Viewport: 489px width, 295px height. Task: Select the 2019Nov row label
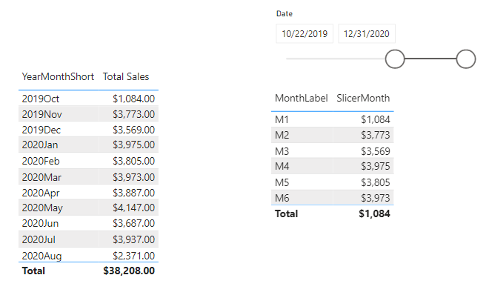coord(41,114)
